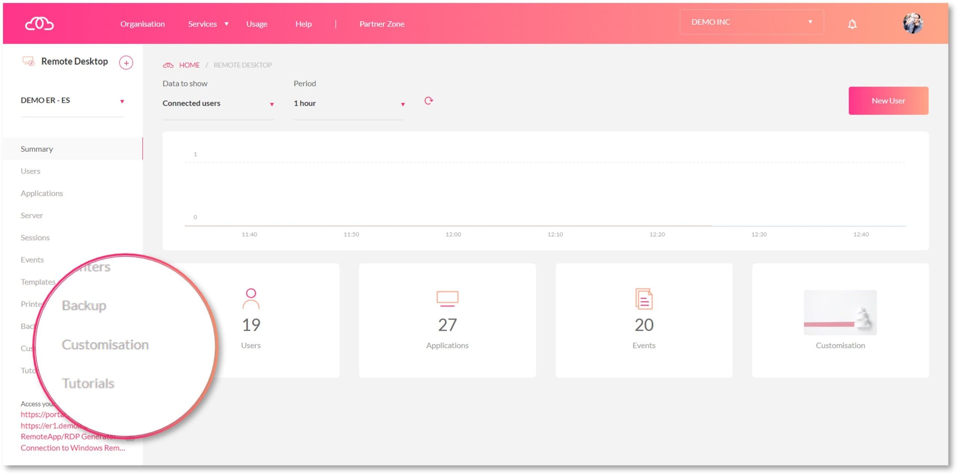Click the notification bell icon
This screenshot has height=475, width=958.
point(852,24)
